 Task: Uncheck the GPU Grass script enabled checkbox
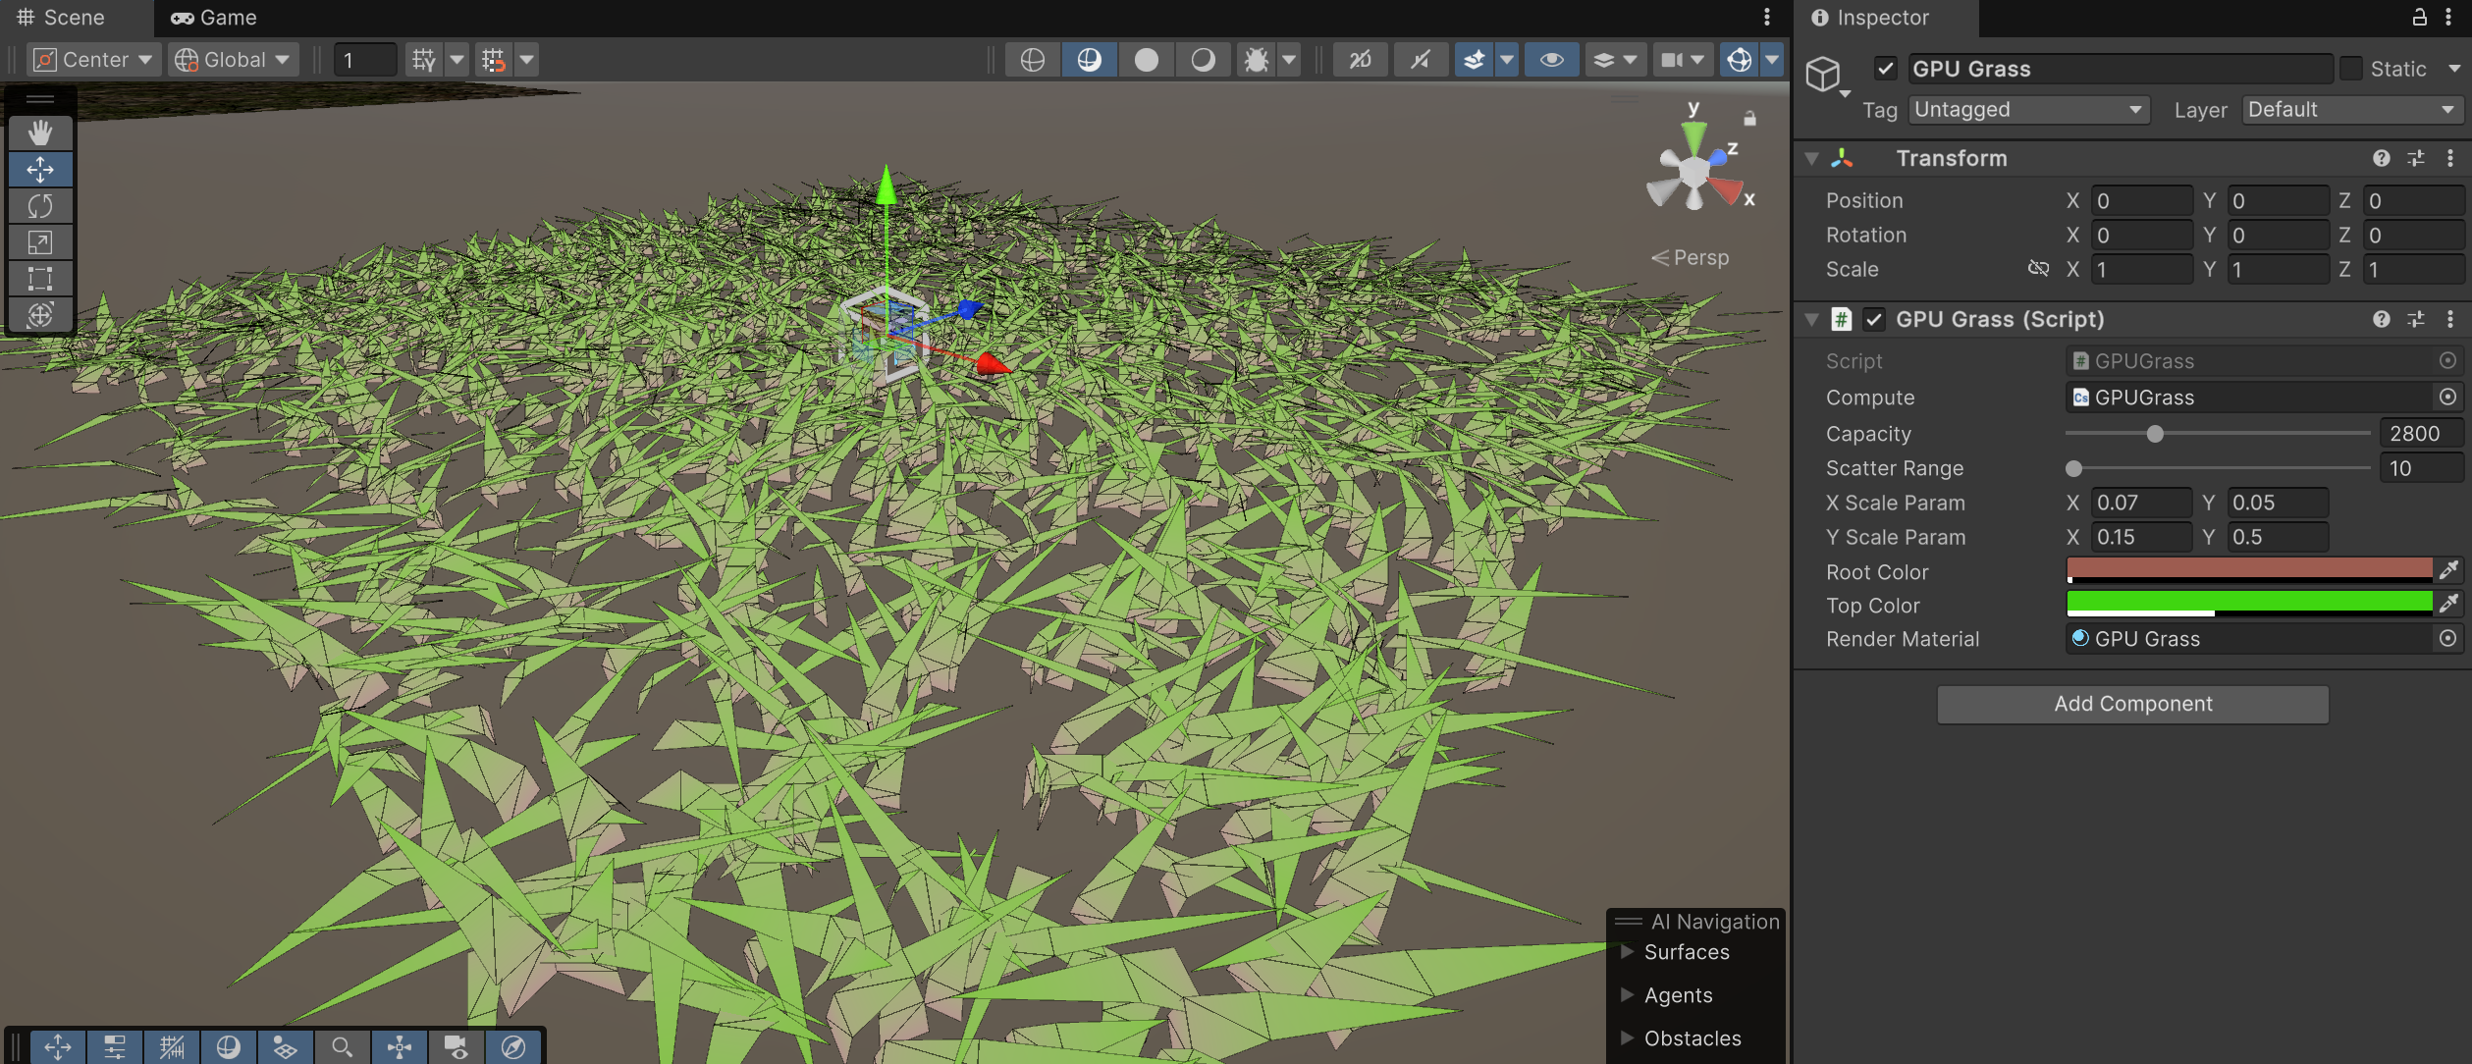pos(1874,319)
